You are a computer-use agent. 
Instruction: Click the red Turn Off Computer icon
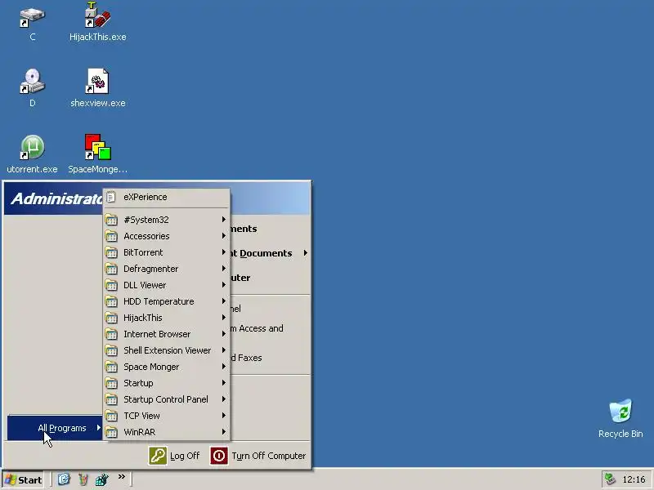pos(219,456)
